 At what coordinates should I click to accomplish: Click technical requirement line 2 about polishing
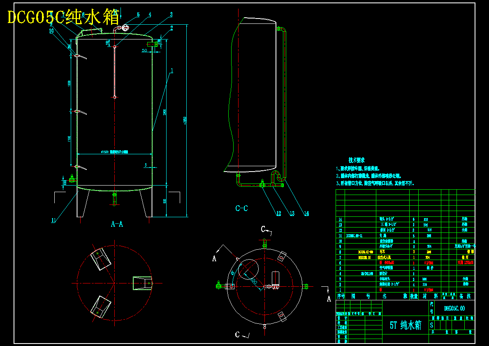pyautogui.click(x=369, y=176)
